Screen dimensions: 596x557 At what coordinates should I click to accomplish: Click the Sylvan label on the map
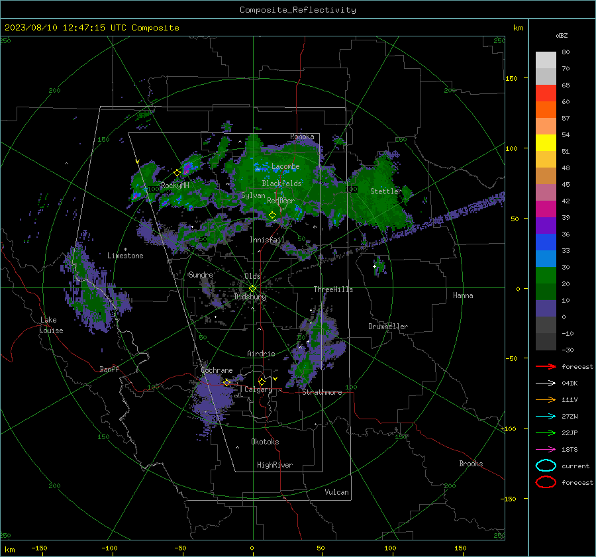(253, 195)
